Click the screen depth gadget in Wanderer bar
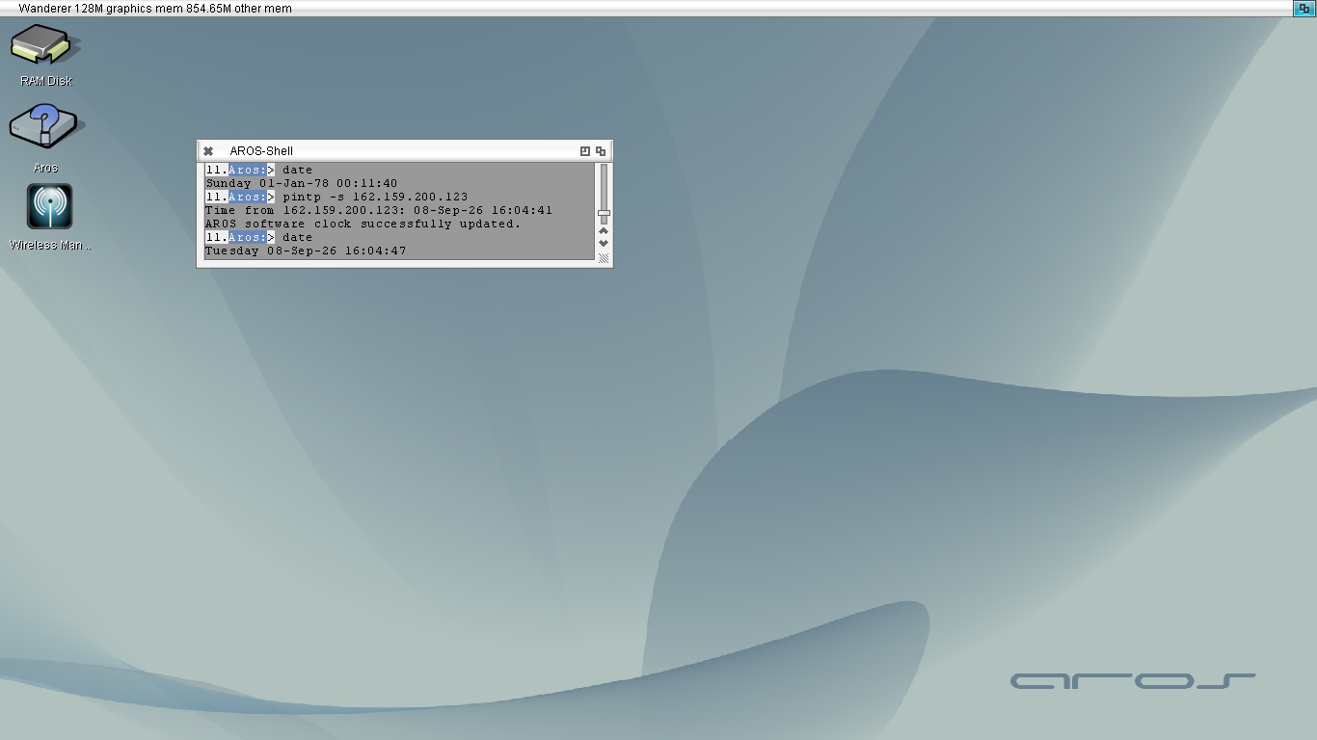 (x=1304, y=9)
